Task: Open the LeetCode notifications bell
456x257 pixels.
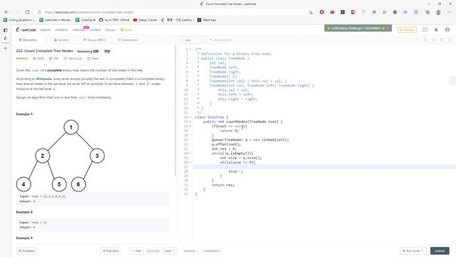Action: point(436,30)
